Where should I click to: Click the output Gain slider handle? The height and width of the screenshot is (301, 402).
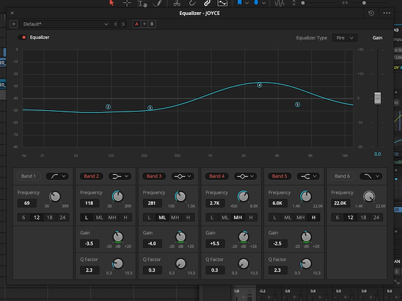click(378, 98)
